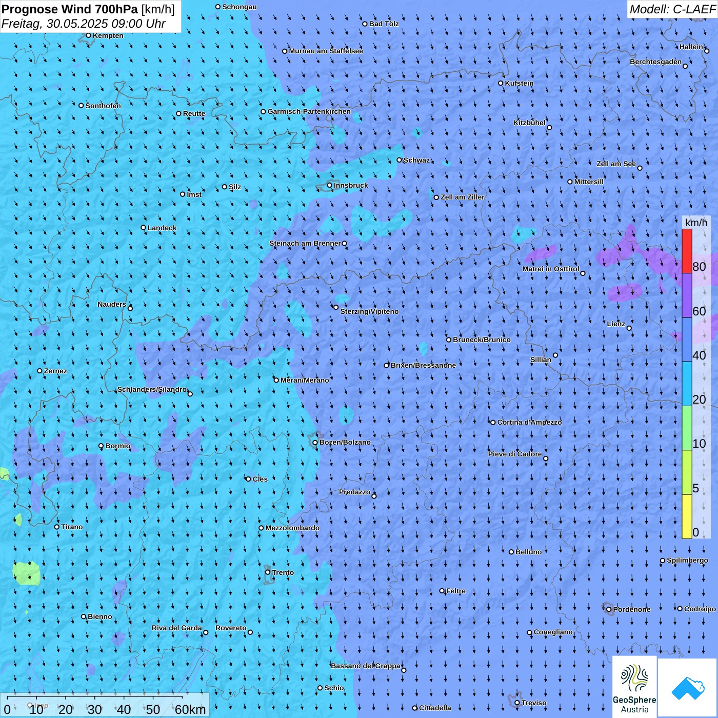
Task: Click the 'Mittersill' label
Action: point(589,182)
